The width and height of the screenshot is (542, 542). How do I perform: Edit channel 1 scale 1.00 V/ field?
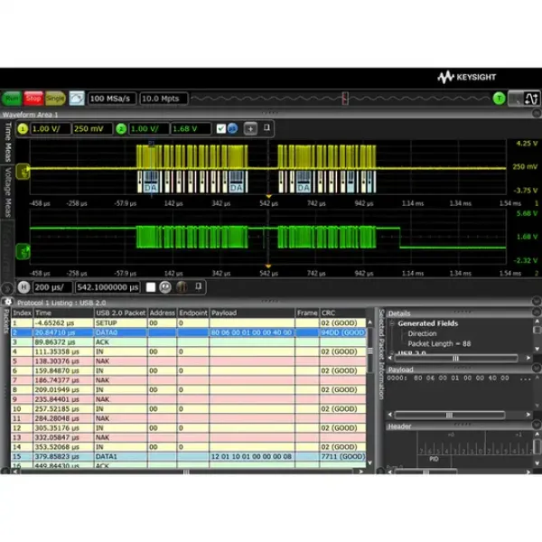click(51, 129)
